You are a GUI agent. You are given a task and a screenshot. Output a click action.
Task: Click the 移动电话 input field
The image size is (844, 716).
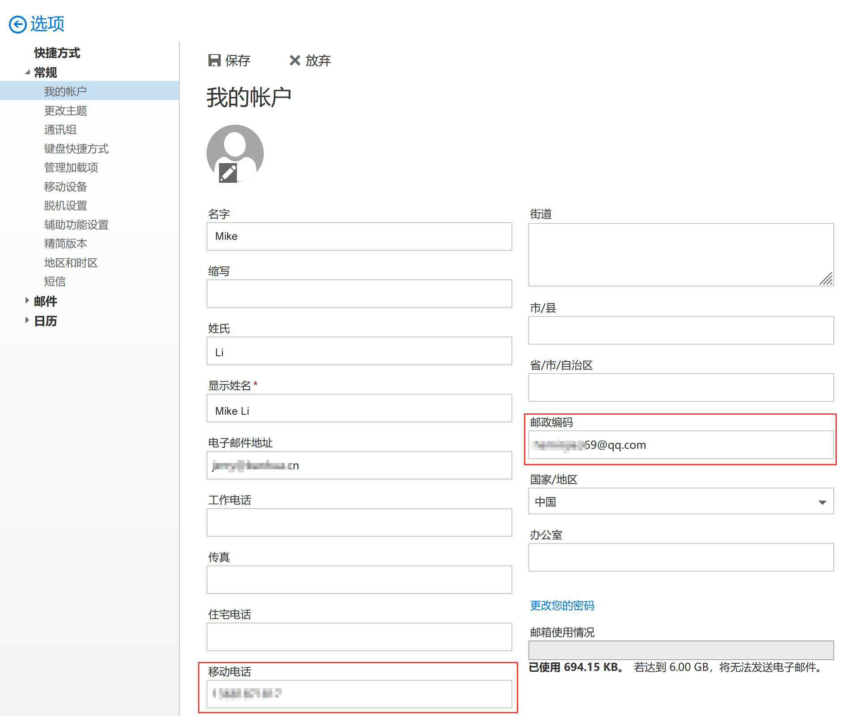(359, 694)
